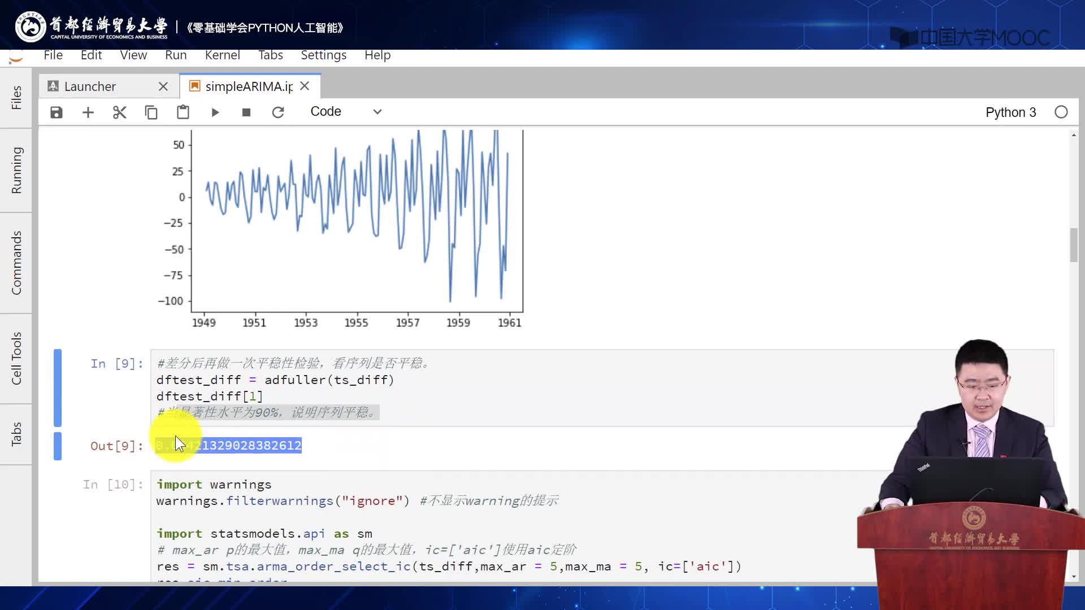1085x610 pixels.
Task: Run the selected cell with the play icon
Action: tap(215, 112)
